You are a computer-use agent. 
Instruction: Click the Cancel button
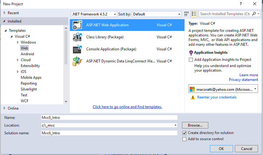[246, 148]
